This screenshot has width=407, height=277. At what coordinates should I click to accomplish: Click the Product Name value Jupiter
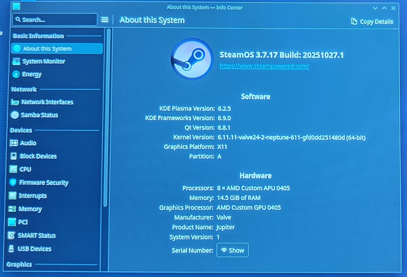point(225,227)
